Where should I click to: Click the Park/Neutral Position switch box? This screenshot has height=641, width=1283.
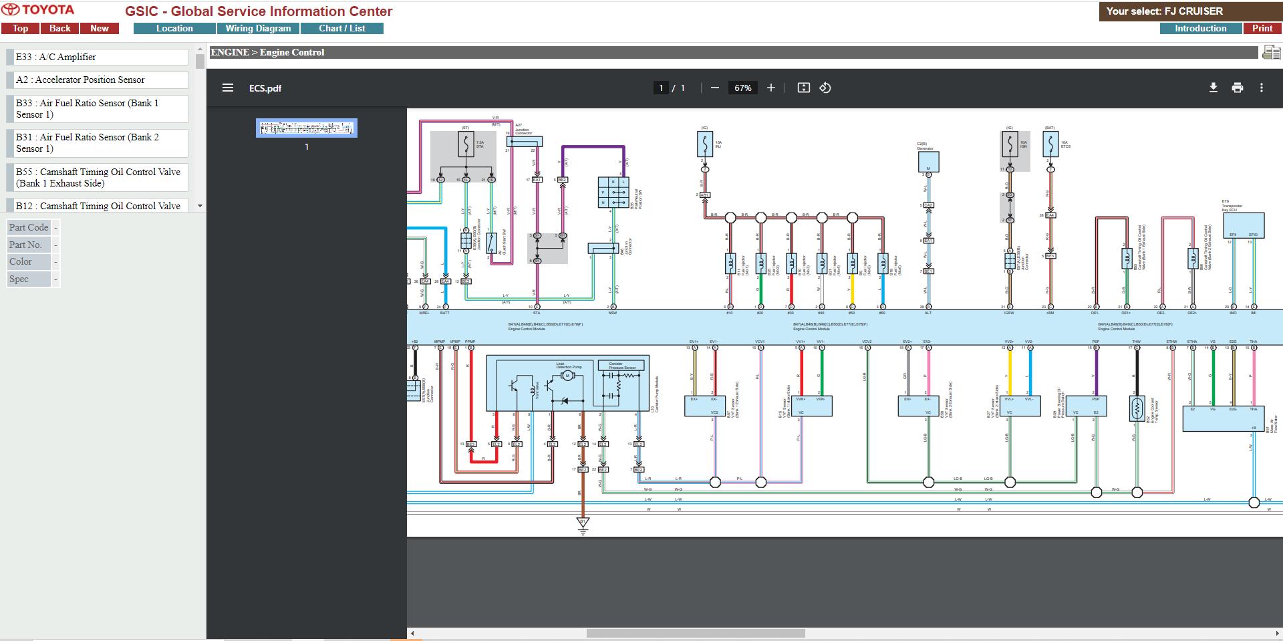pos(613,192)
